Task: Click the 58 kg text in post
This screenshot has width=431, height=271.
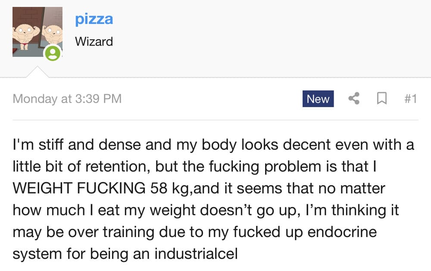Action: click(x=169, y=188)
